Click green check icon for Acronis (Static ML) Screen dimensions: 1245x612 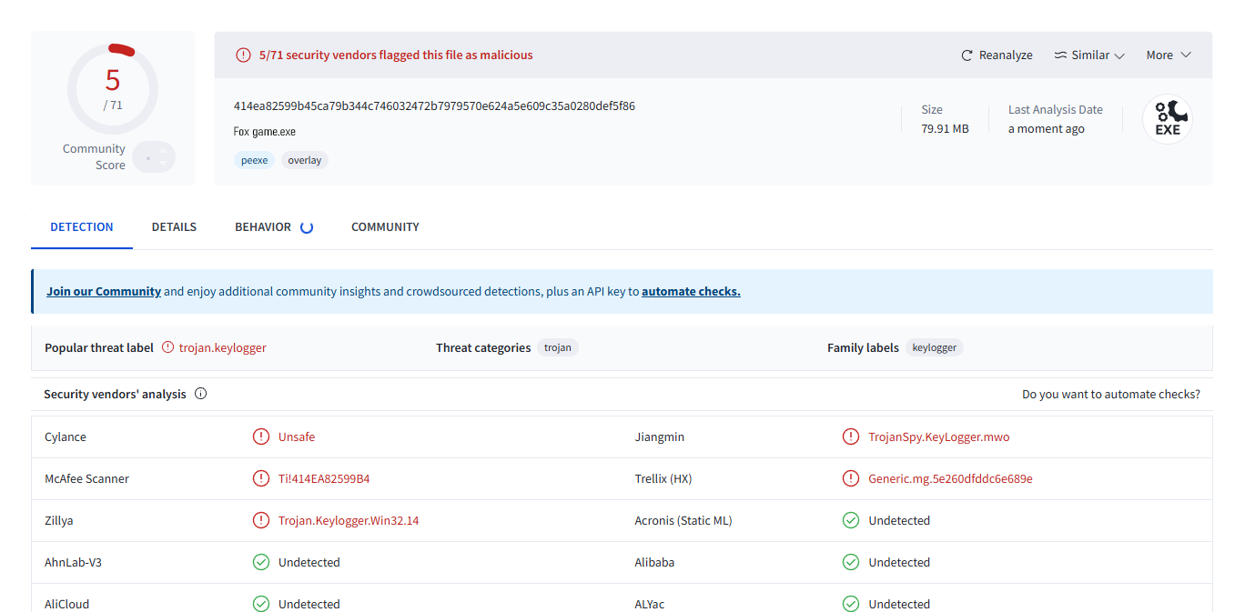[851, 520]
